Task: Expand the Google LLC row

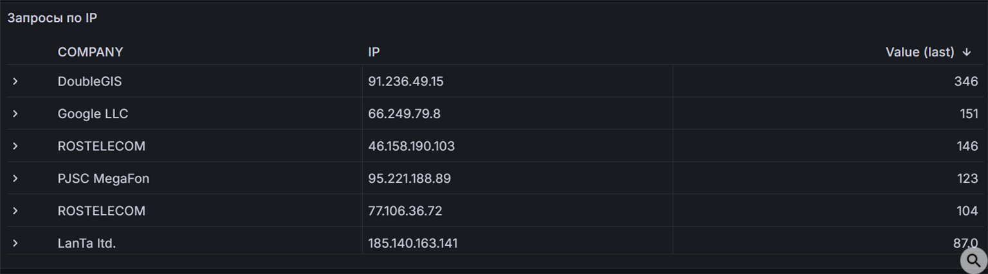Action: click(x=15, y=114)
